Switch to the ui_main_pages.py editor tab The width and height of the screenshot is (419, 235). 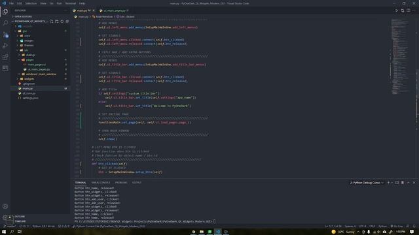coord(114,10)
